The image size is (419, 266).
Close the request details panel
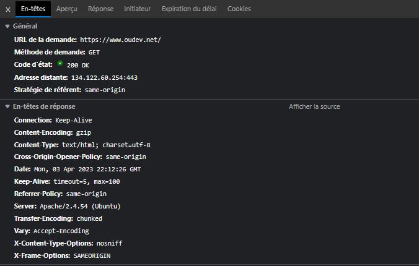coord(8,10)
